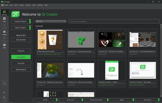This screenshot has width=162, height=103.
Task: Click tags line under Coffee Machine Example
Action: point(49,54)
